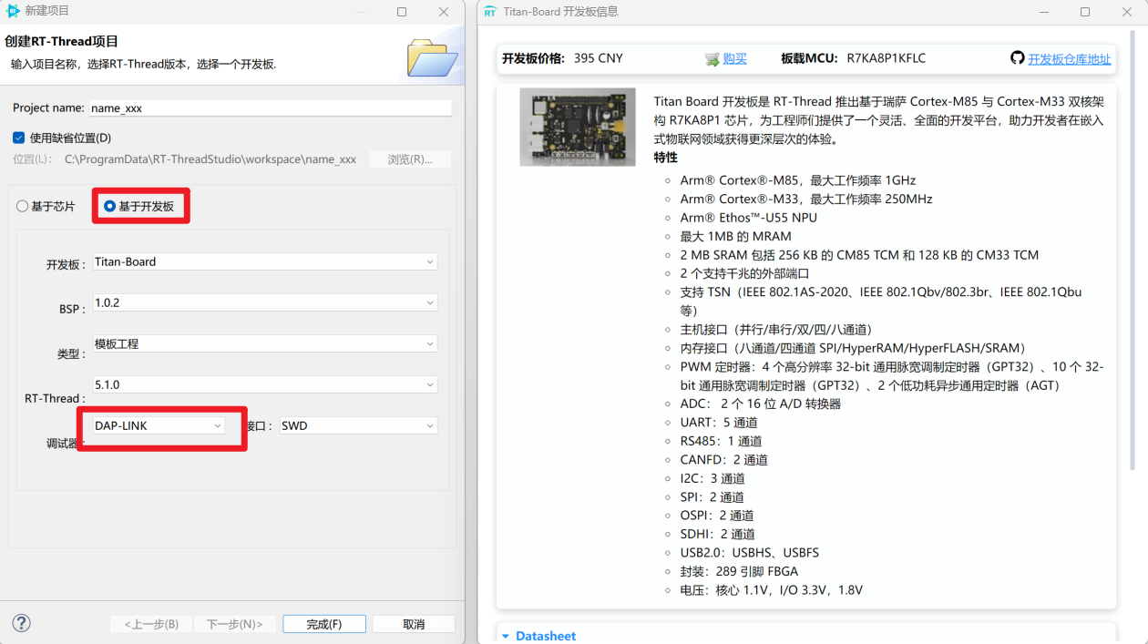Click the RT-Thread Studio logo in the 新建项目 title bar

[x=13, y=11]
